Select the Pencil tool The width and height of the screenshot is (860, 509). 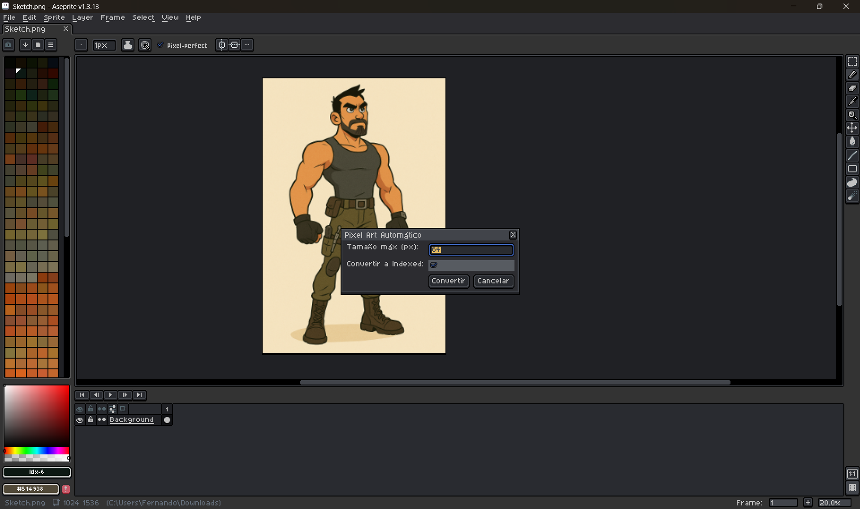coord(852,75)
